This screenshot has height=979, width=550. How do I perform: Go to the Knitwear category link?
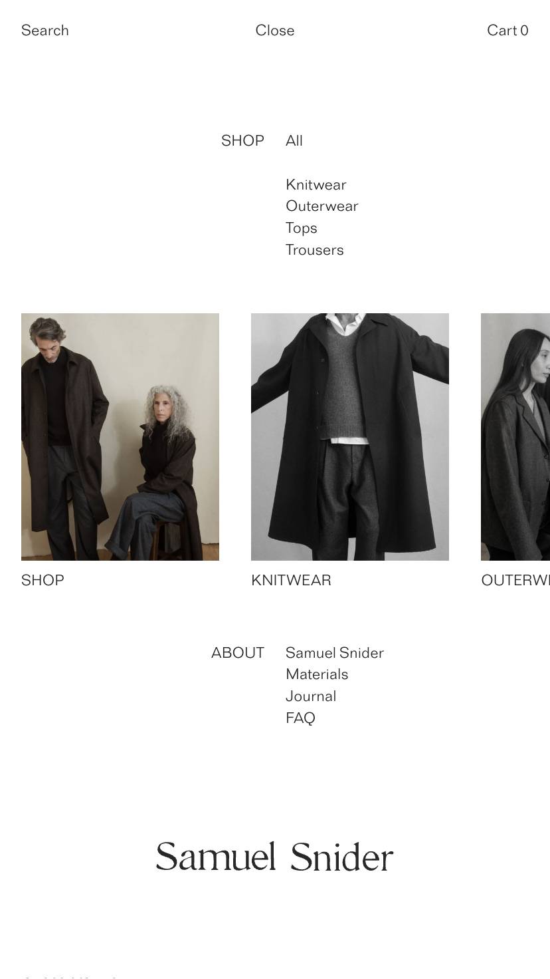[x=316, y=185]
